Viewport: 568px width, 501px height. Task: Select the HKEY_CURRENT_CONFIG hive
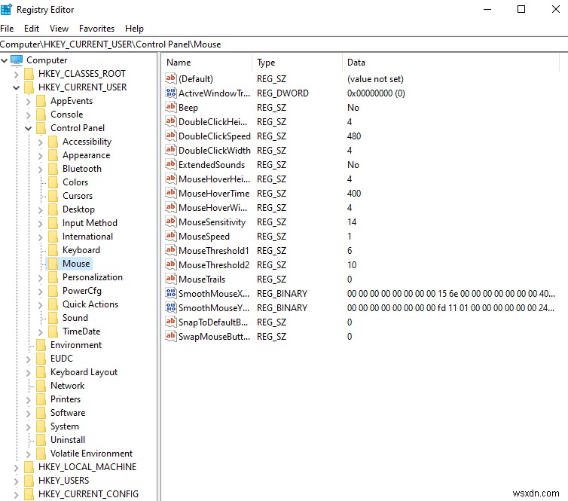pos(88,493)
